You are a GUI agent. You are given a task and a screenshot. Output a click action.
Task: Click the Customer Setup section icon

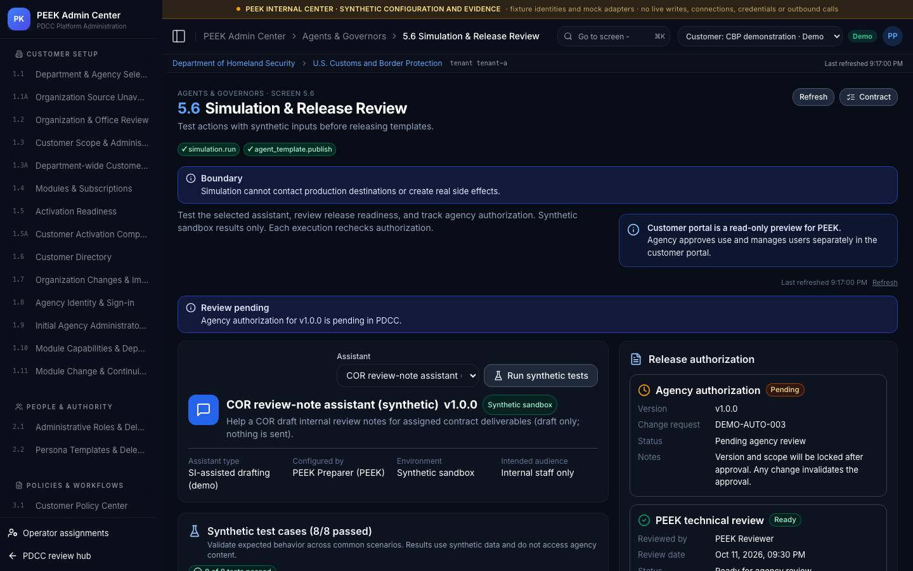point(19,54)
